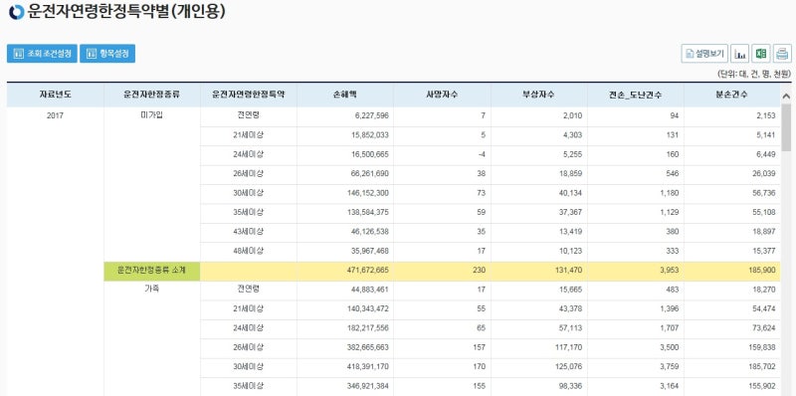Print the table with printer icon
The image size is (796, 396).
pyautogui.click(x=782, y=54)
